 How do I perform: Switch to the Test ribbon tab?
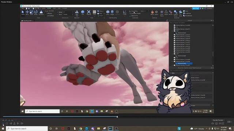point(54,8)
